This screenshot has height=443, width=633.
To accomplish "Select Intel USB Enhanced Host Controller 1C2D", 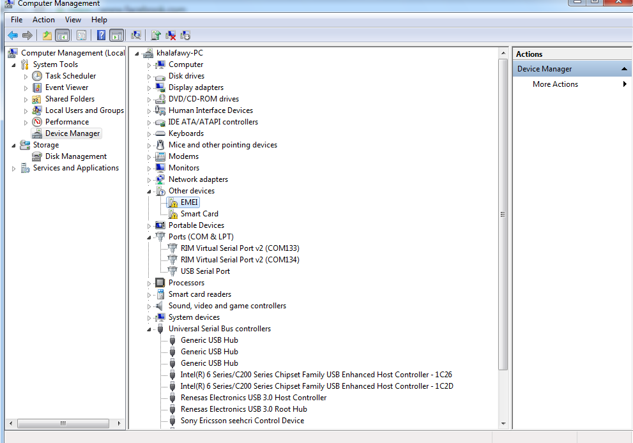I will tap(317, 386).
